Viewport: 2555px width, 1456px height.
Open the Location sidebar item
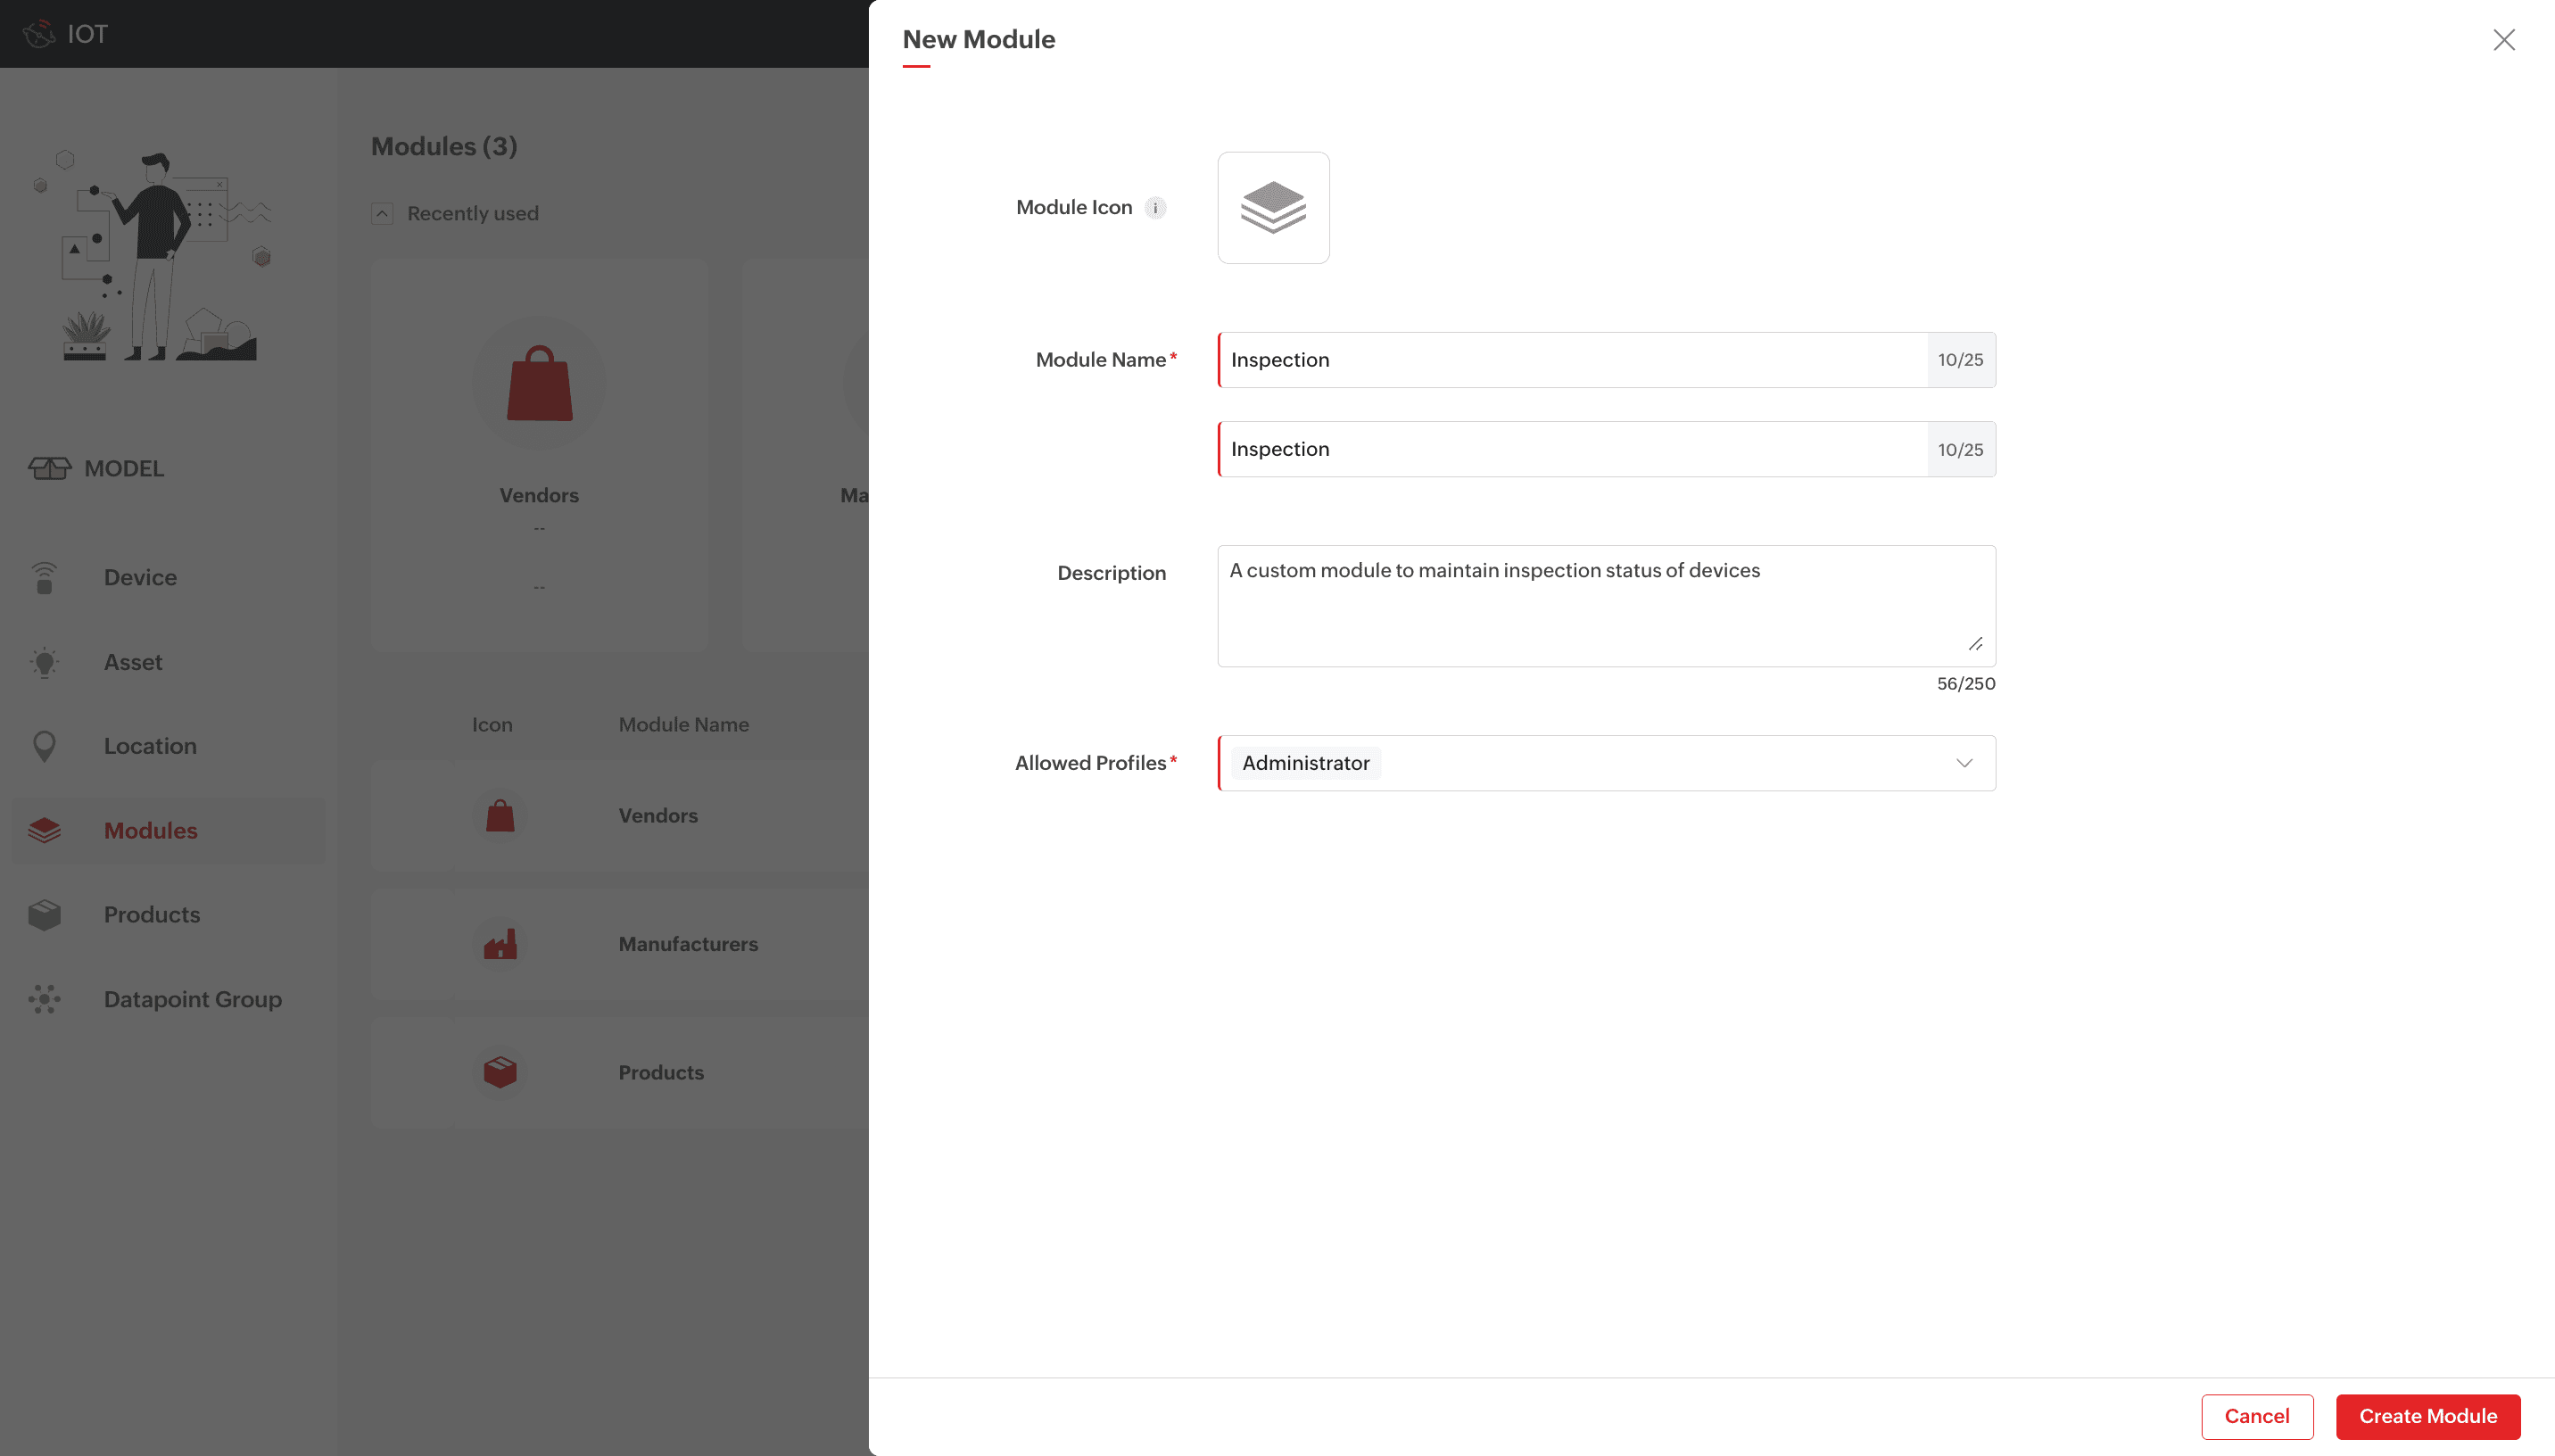[150, 746]
